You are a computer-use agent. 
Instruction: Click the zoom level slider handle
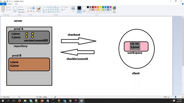[176, 97]
